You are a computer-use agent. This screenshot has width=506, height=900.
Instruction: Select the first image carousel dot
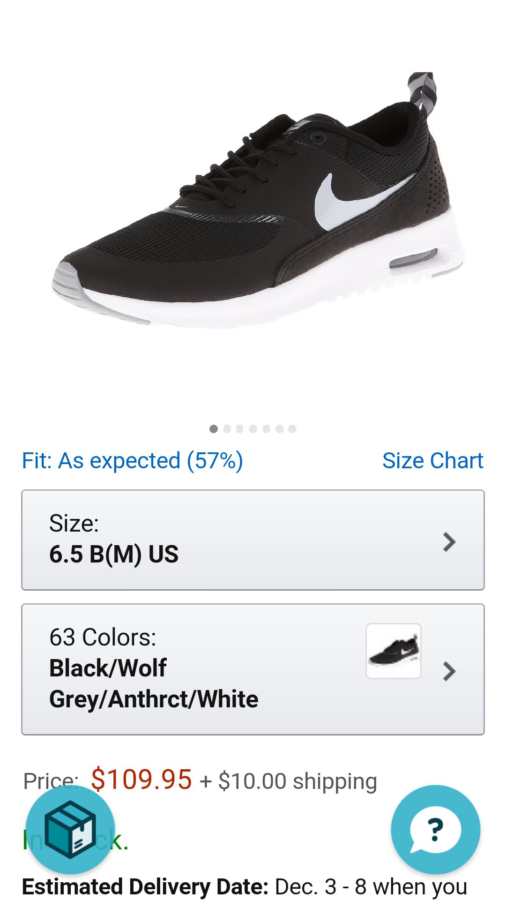(214, 429)
